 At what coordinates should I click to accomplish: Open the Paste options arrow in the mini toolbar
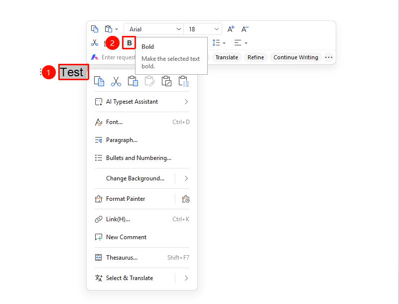pyautogui.click(x=117, y=29)
